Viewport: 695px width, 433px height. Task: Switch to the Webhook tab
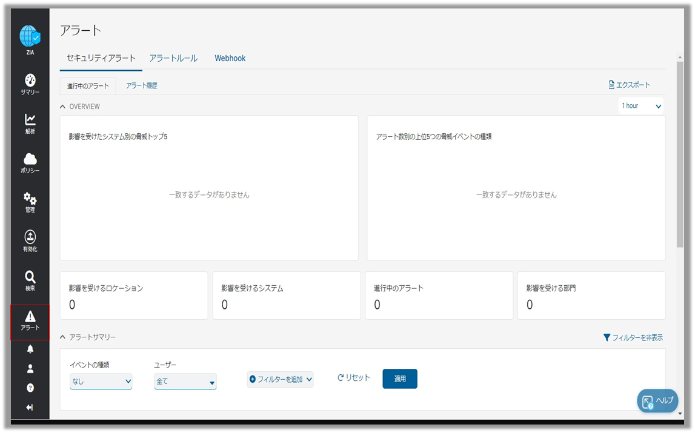point(230,58)
